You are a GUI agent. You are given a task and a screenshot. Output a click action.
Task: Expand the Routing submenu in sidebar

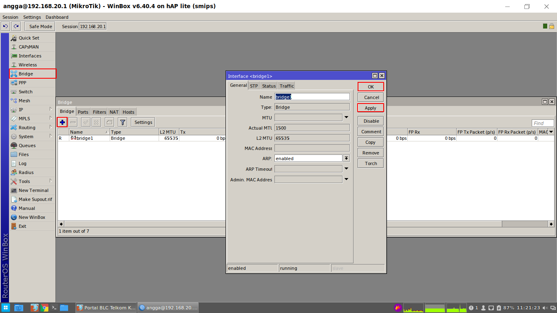point(51,127)
